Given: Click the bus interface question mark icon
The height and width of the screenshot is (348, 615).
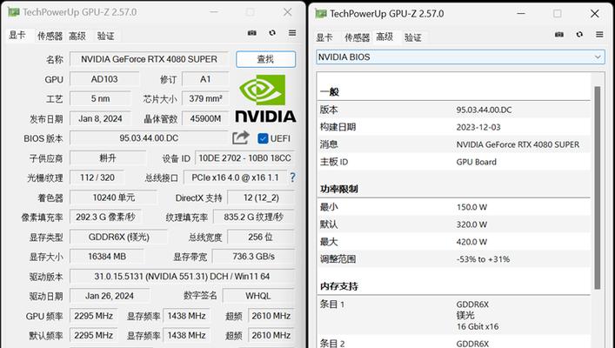Looking at the screenshot, I should click(292, 177).
